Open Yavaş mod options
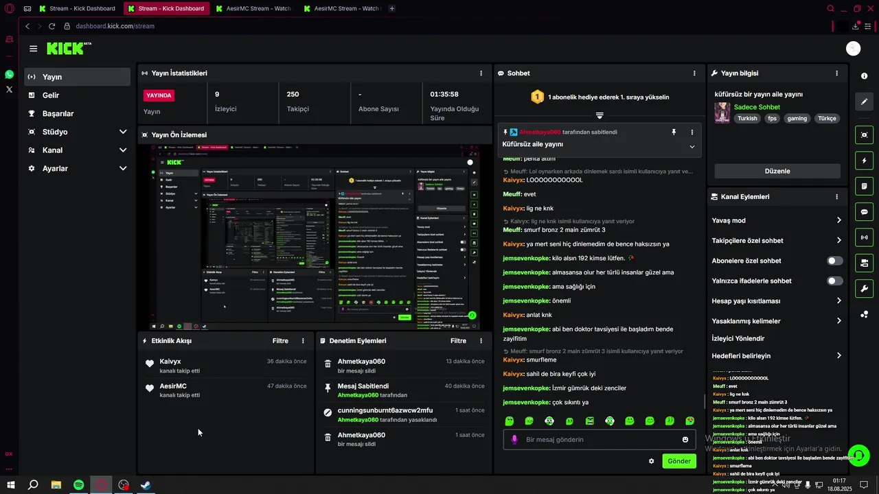Screen dimensions: 879x494 click(x=777, y=220)
